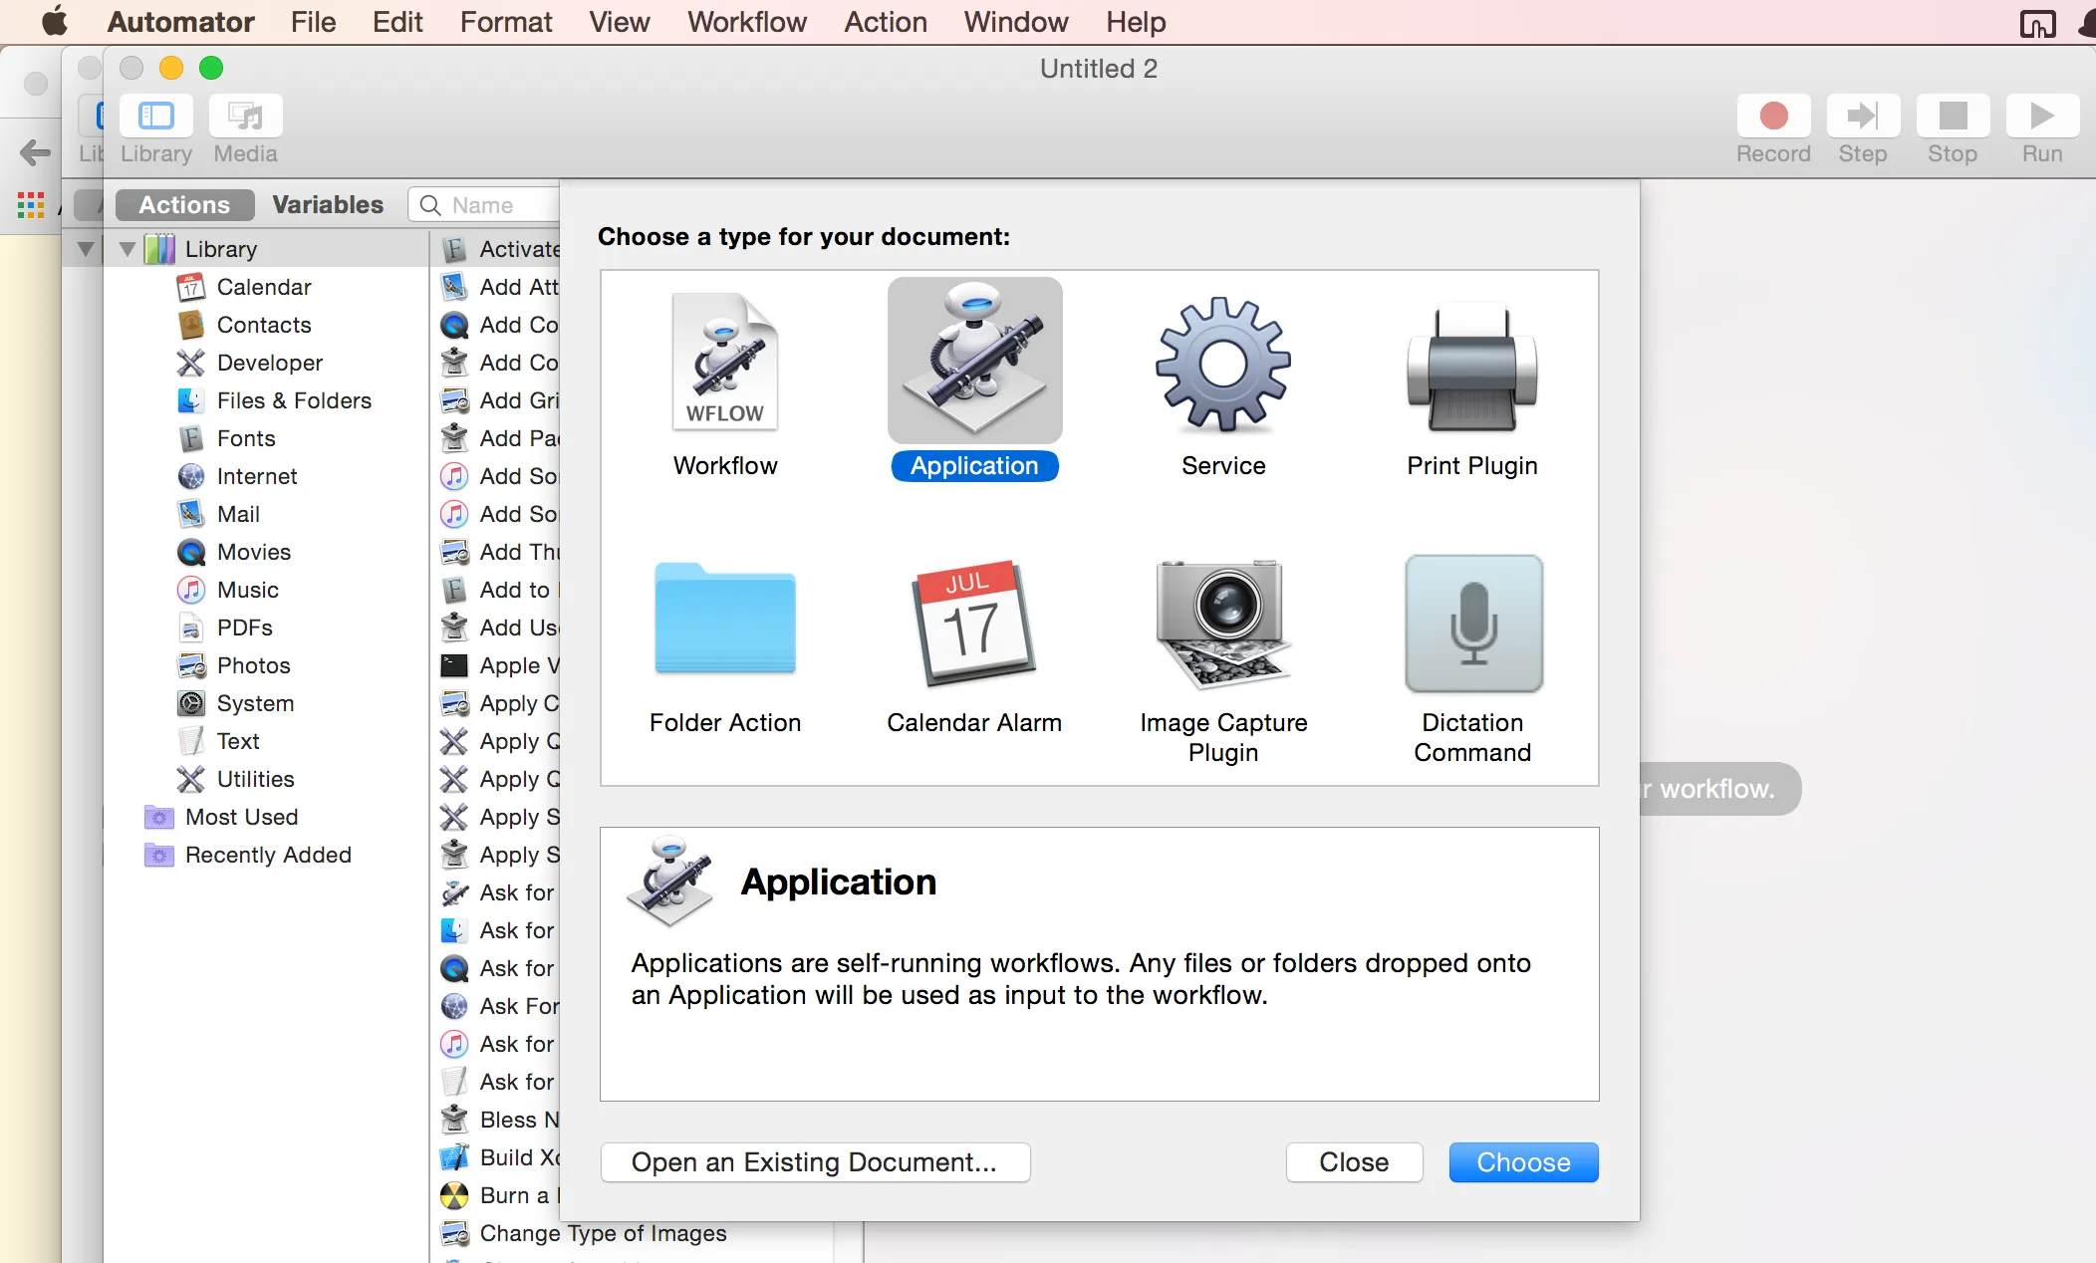This screenshot has width=2096, height=1263.
Task: Collapse the Library disclosure triangle
Action: tap(127, 249)
